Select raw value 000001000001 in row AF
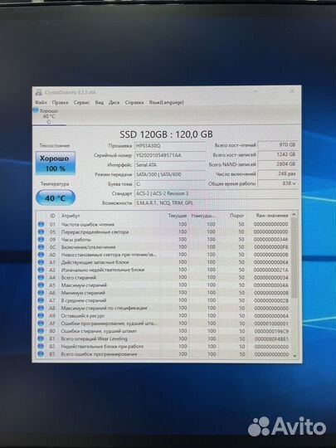Viewport: 336px width, 448px height. click(x=271, y=324)
